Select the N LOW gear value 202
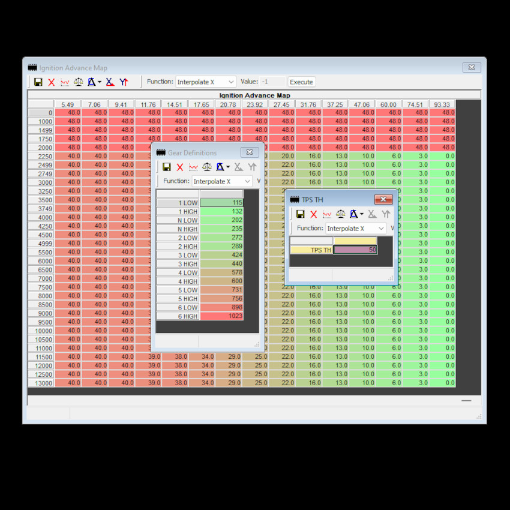The width and height of the screenshot is (510, 510). [x=221, y=220]
